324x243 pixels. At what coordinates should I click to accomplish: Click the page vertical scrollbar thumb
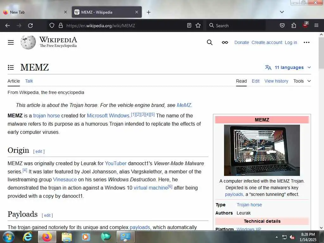point(321,53)
